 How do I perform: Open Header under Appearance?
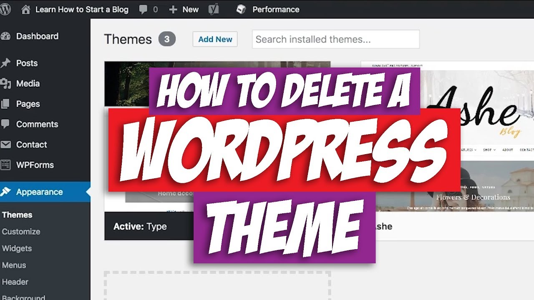click(x=15, y=282)
